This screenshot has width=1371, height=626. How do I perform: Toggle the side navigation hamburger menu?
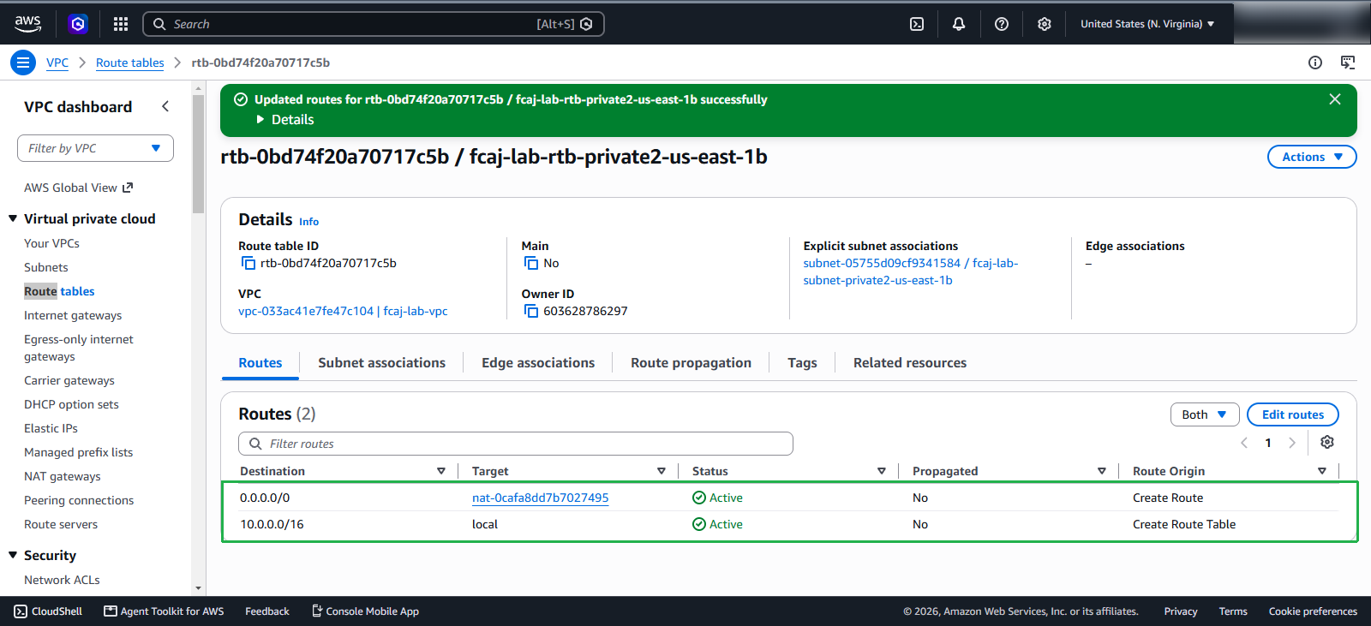23,63
